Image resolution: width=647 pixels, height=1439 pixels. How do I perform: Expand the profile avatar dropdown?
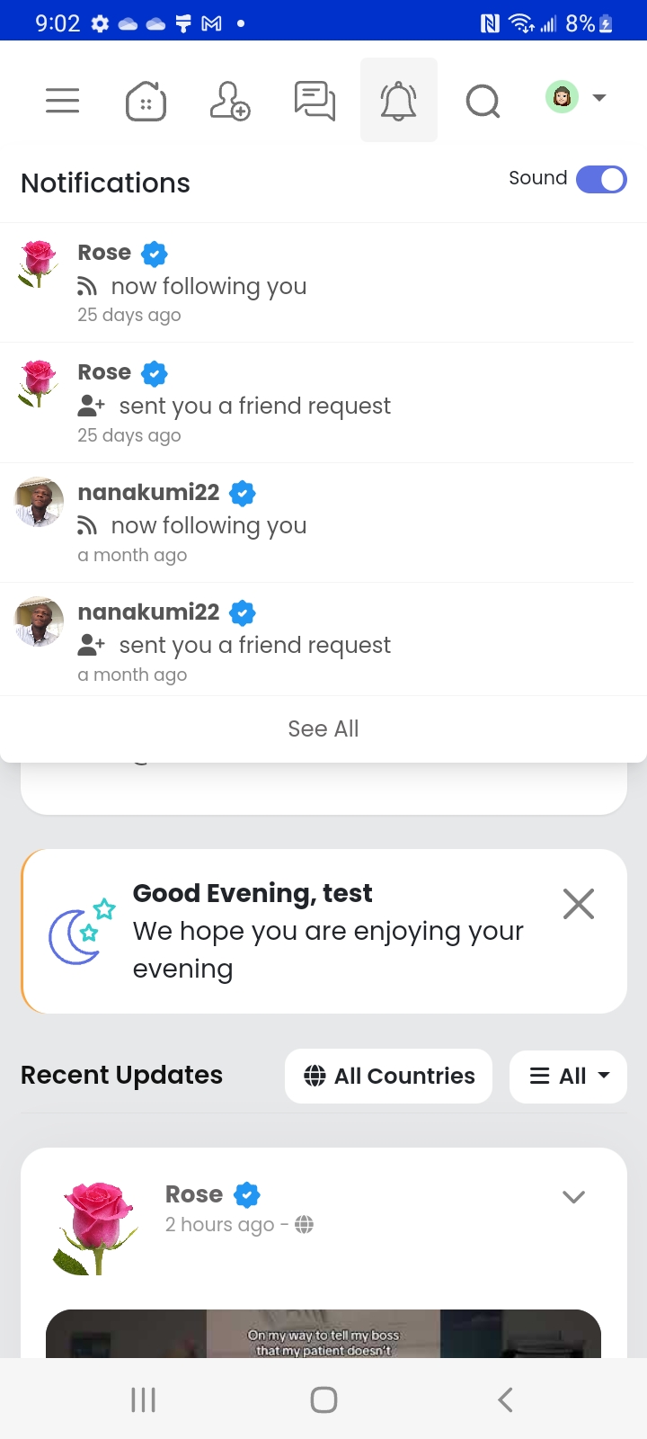pyautogui.click(x=576, y=97)
